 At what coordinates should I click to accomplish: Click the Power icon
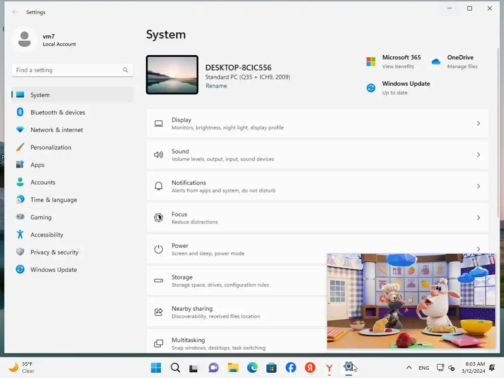click(158, 249)
